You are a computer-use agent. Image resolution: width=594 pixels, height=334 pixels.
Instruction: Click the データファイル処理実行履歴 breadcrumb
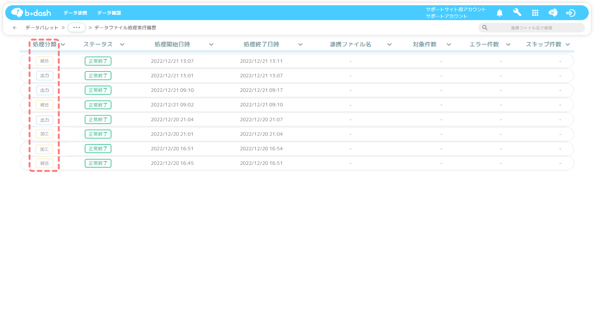click(125, 28)
